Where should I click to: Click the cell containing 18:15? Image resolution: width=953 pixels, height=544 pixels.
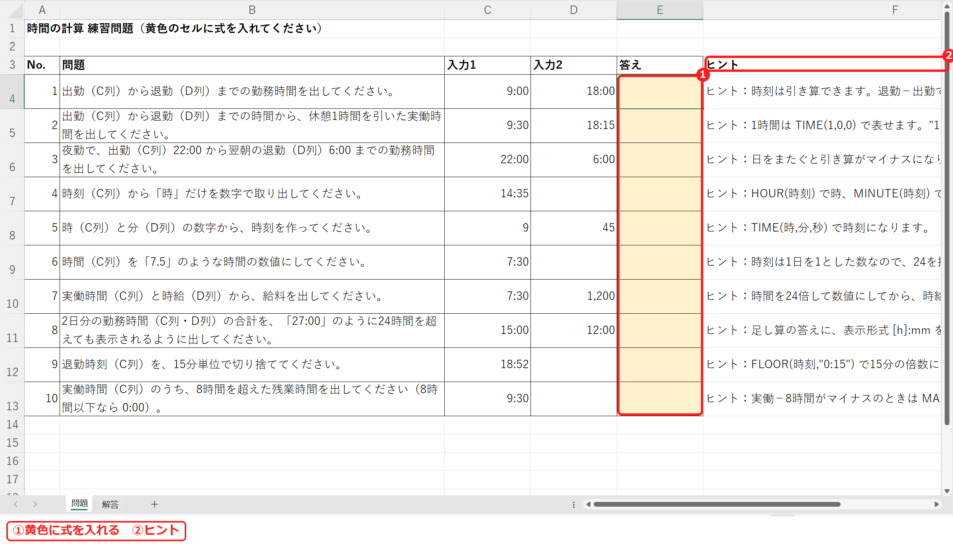tap(574, 126)
